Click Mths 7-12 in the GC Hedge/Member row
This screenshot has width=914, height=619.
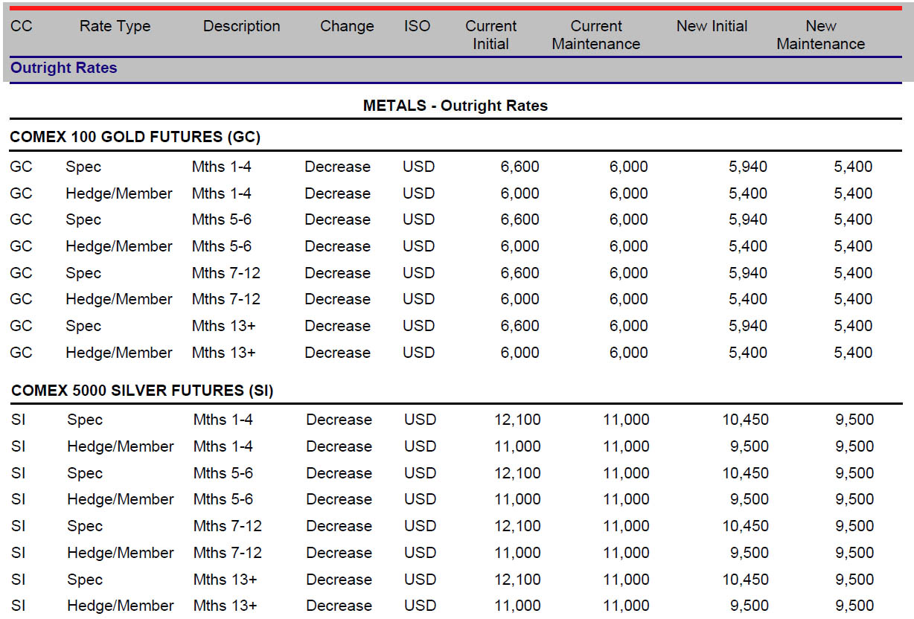(x=226, y=299)
